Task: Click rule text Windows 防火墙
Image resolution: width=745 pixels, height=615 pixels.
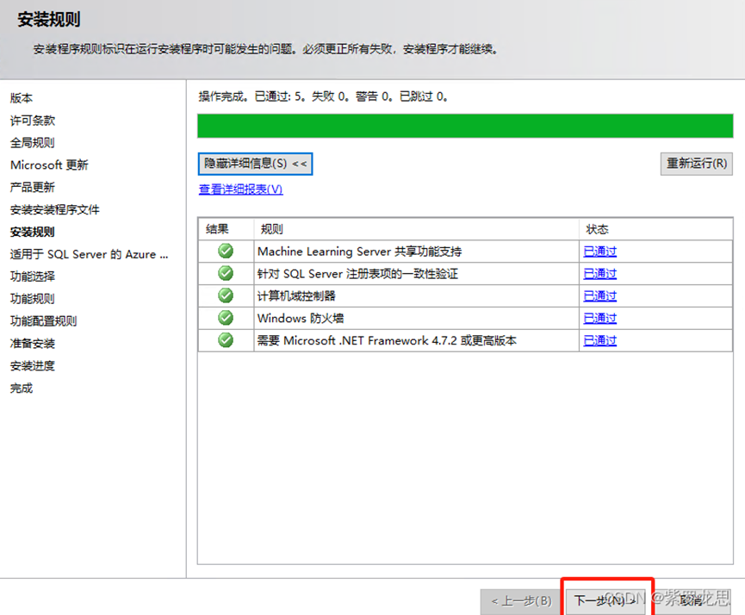Action: 301,319
